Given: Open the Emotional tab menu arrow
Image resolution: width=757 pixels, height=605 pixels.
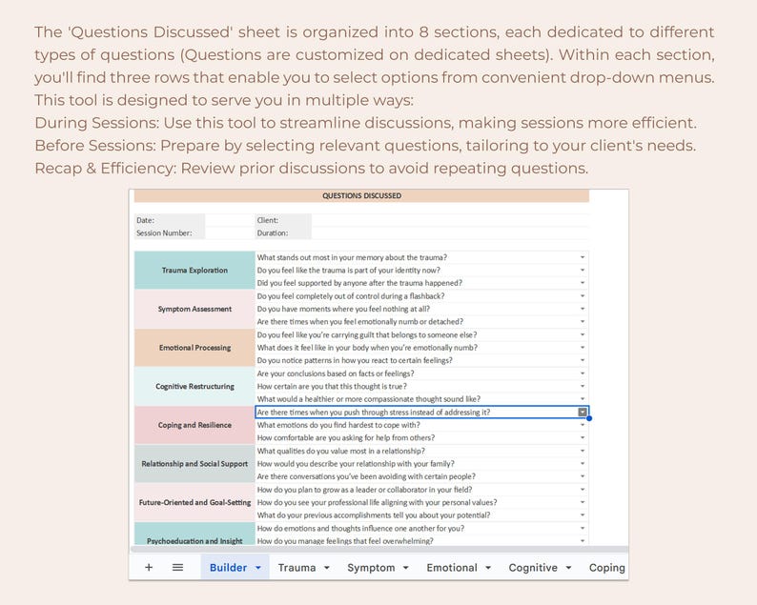Looking at the screenshot, I should 488,568.
